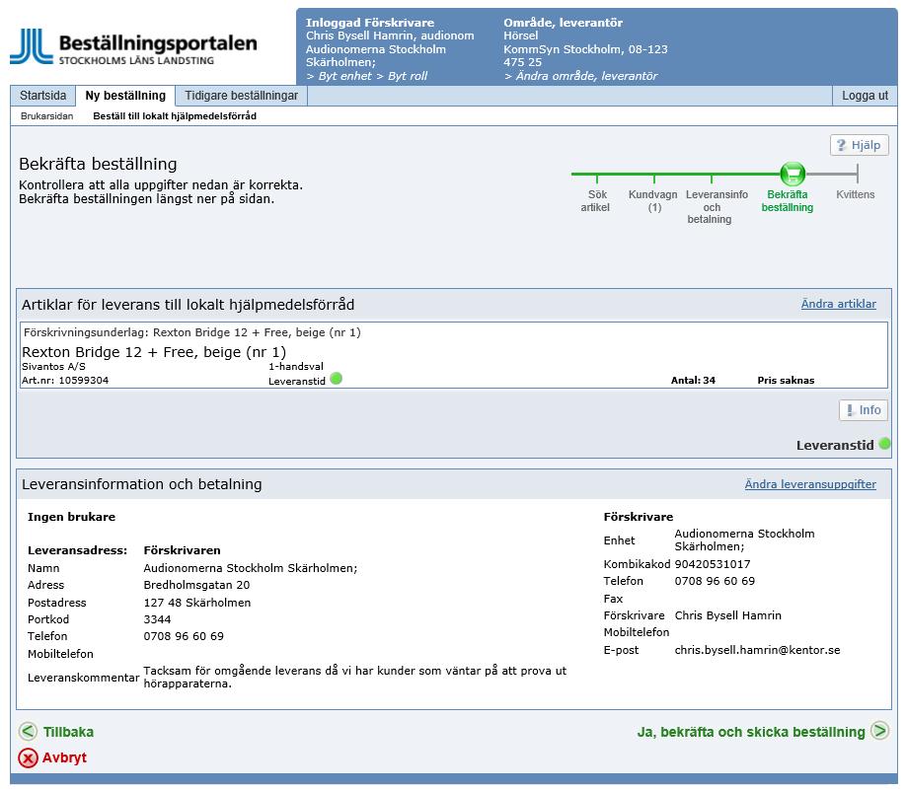906x791 pixels.
Task: Click the green Leveranstid dot in article row
Action: tap(336, 379)
